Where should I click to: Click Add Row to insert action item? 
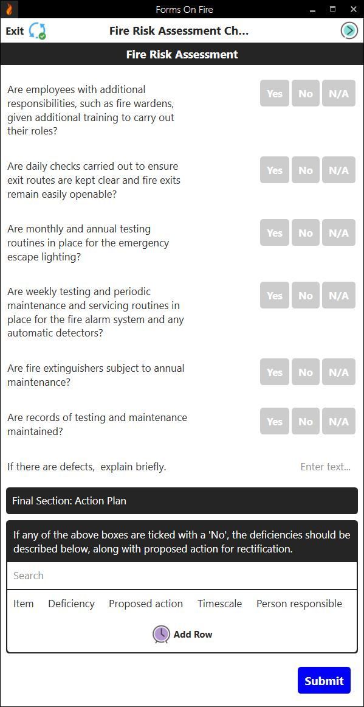coord(192,634)
